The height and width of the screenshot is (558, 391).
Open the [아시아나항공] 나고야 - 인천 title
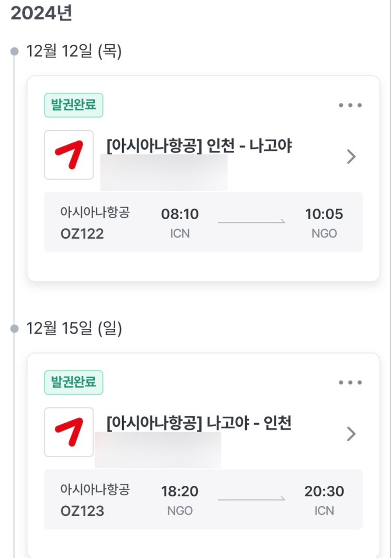pos(199,423)
